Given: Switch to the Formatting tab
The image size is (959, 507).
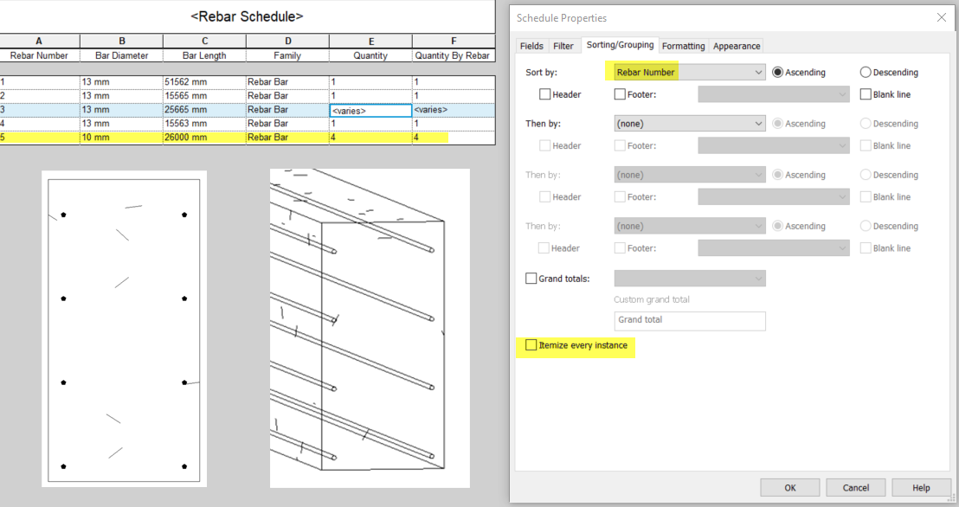Looking at the screenshot, I should coord(683,46).
